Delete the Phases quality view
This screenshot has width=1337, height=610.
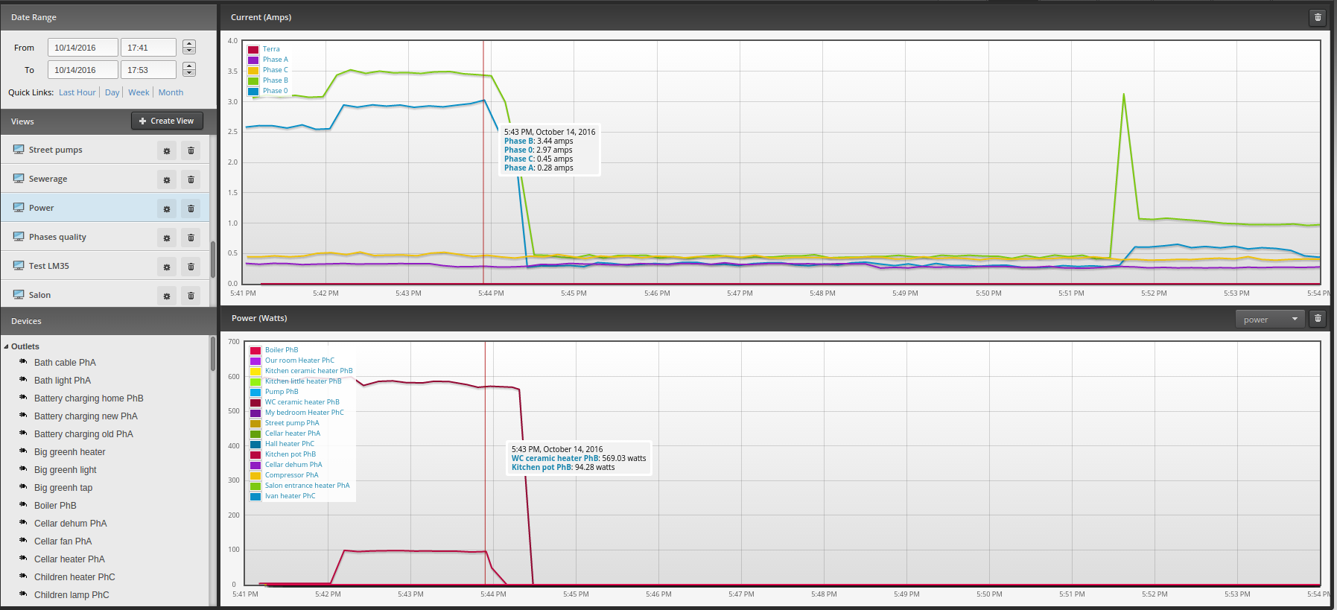(191, 238)
